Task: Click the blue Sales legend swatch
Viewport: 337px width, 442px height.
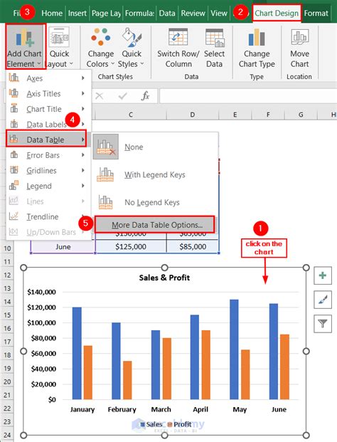Action: [143, 424]
